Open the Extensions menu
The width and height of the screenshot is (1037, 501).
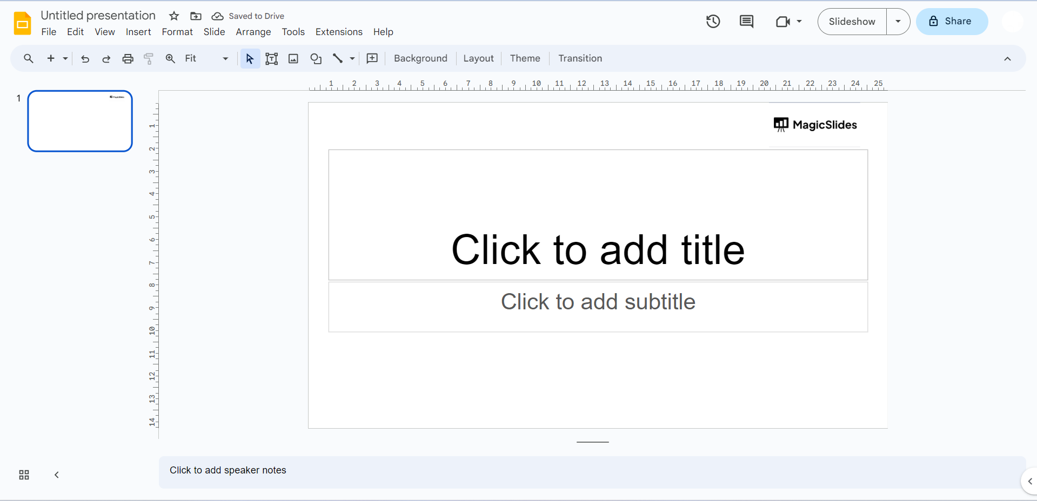339,32
